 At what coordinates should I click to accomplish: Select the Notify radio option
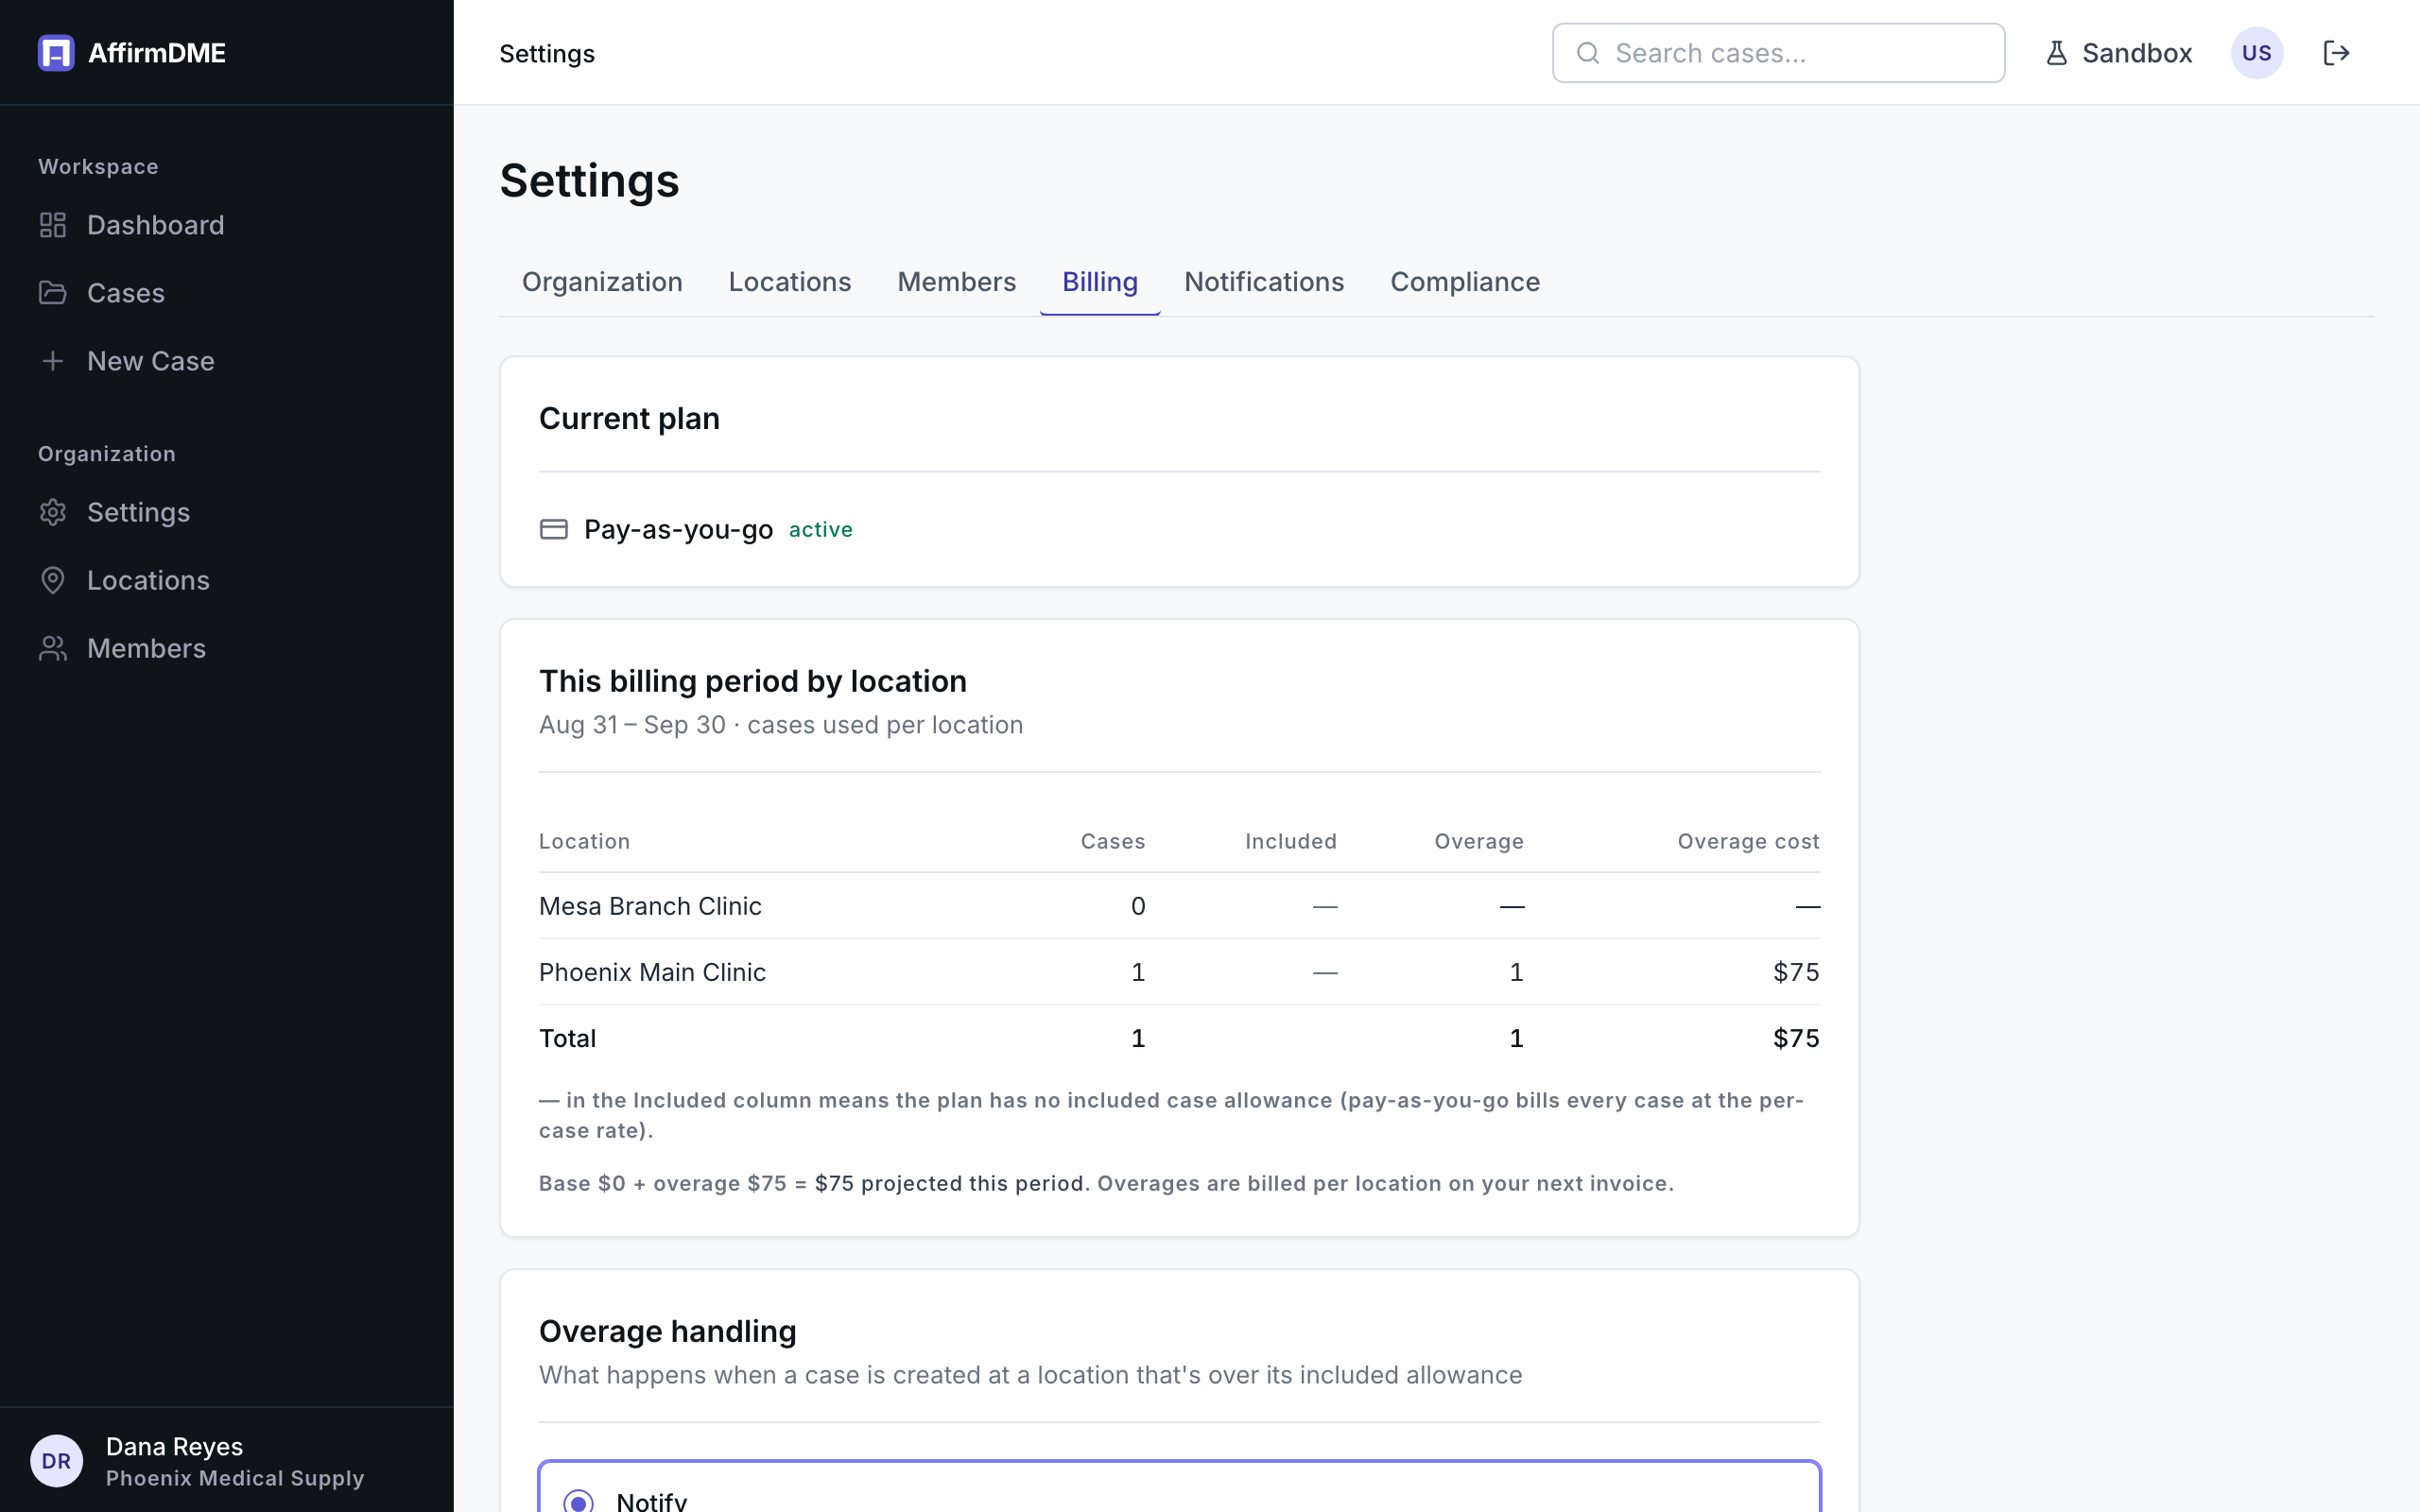pyautogui.click(x=578, y=1501)
